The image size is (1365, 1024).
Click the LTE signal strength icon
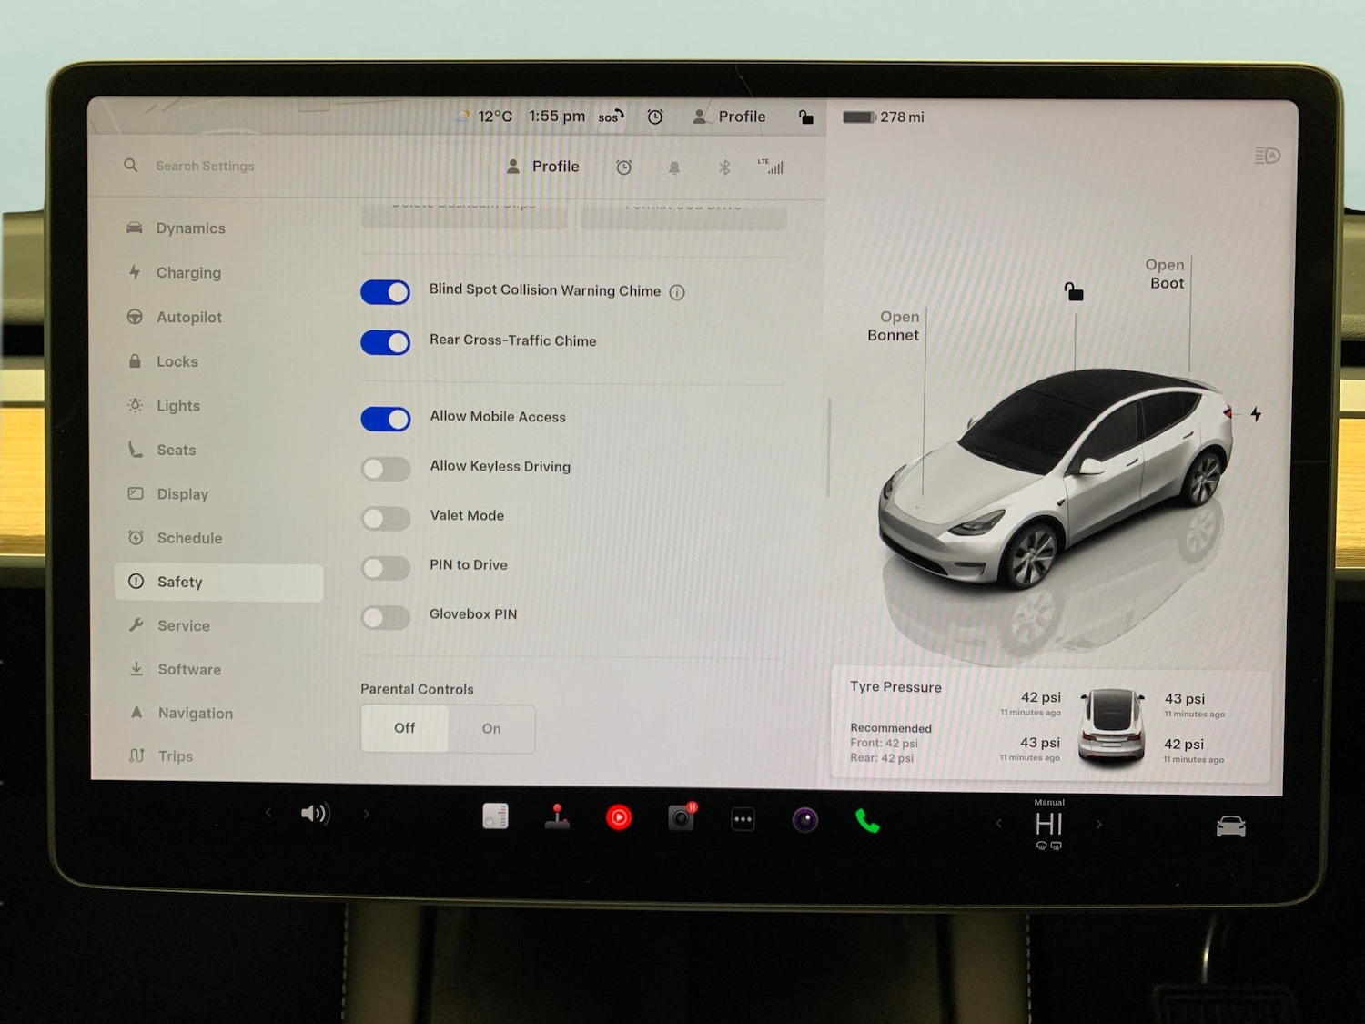tap(772, 167)
